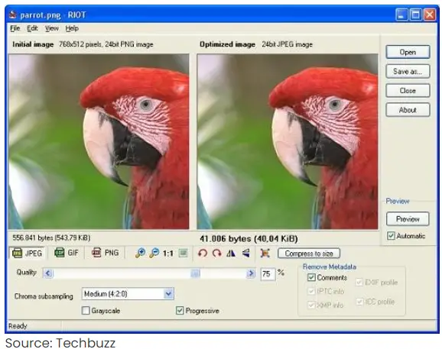Enable the Grayscale checkbox
This screenshot has height=349, width=442.
(86, 311)
